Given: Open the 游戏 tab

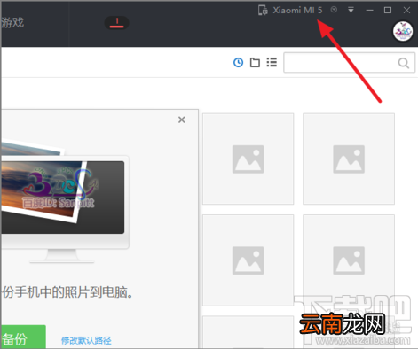Looking at the screenshot, I should [x=12, y=23].
